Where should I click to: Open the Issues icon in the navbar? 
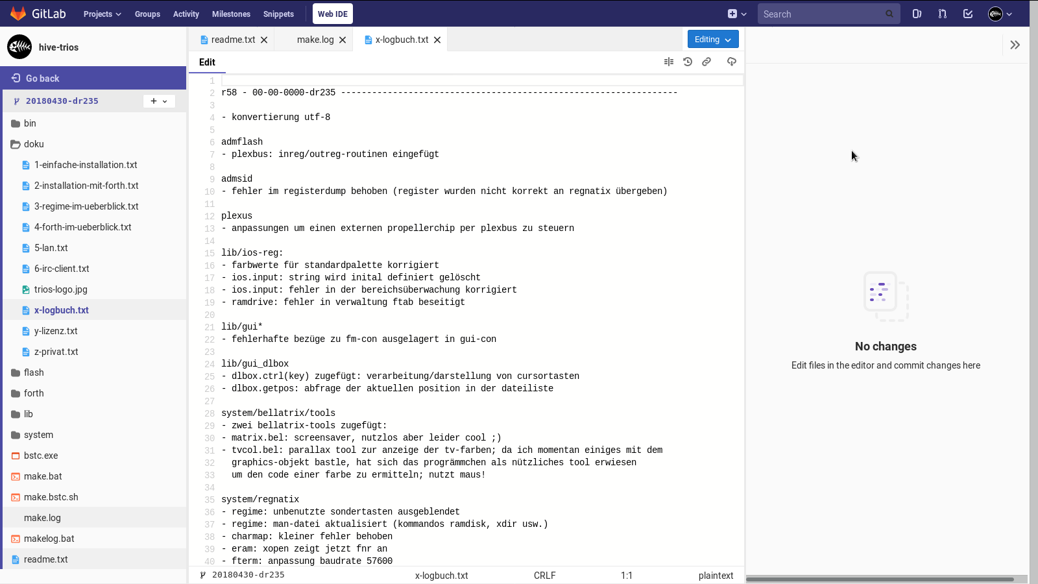[917, 14]
